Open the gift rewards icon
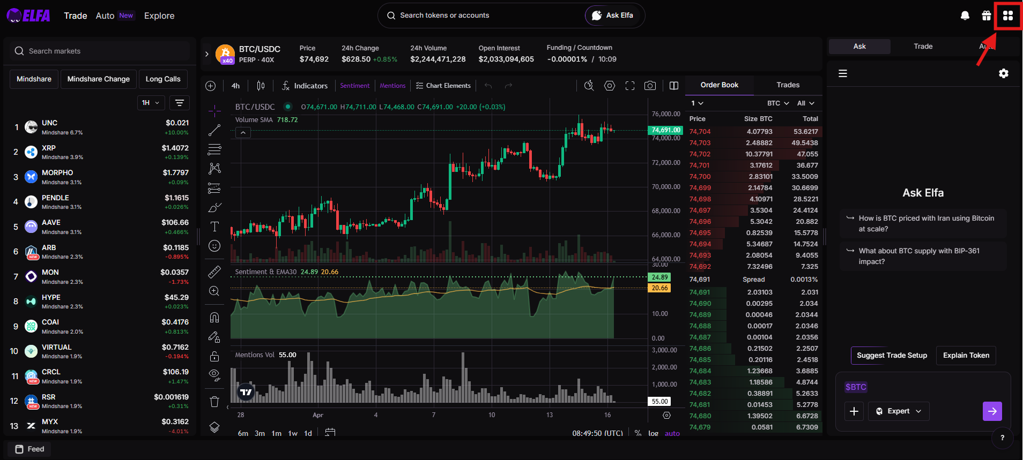The height and width of the screenshot is (460, 1023). 987,16
